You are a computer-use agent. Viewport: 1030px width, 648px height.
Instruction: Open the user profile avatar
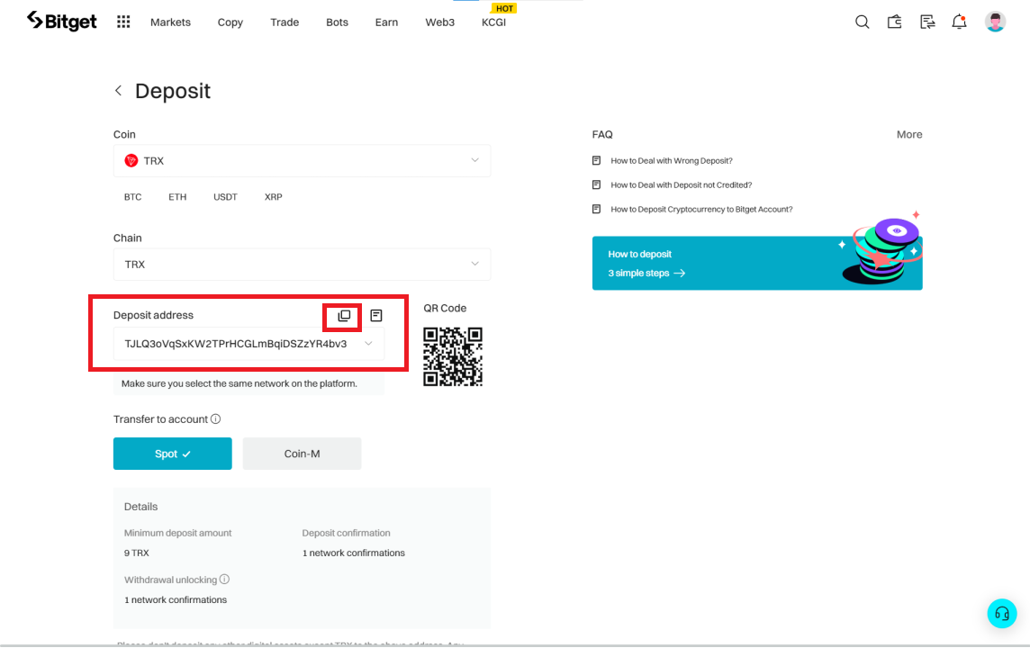click(995, 22)
